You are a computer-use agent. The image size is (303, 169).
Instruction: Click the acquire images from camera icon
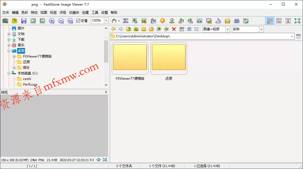5,21
